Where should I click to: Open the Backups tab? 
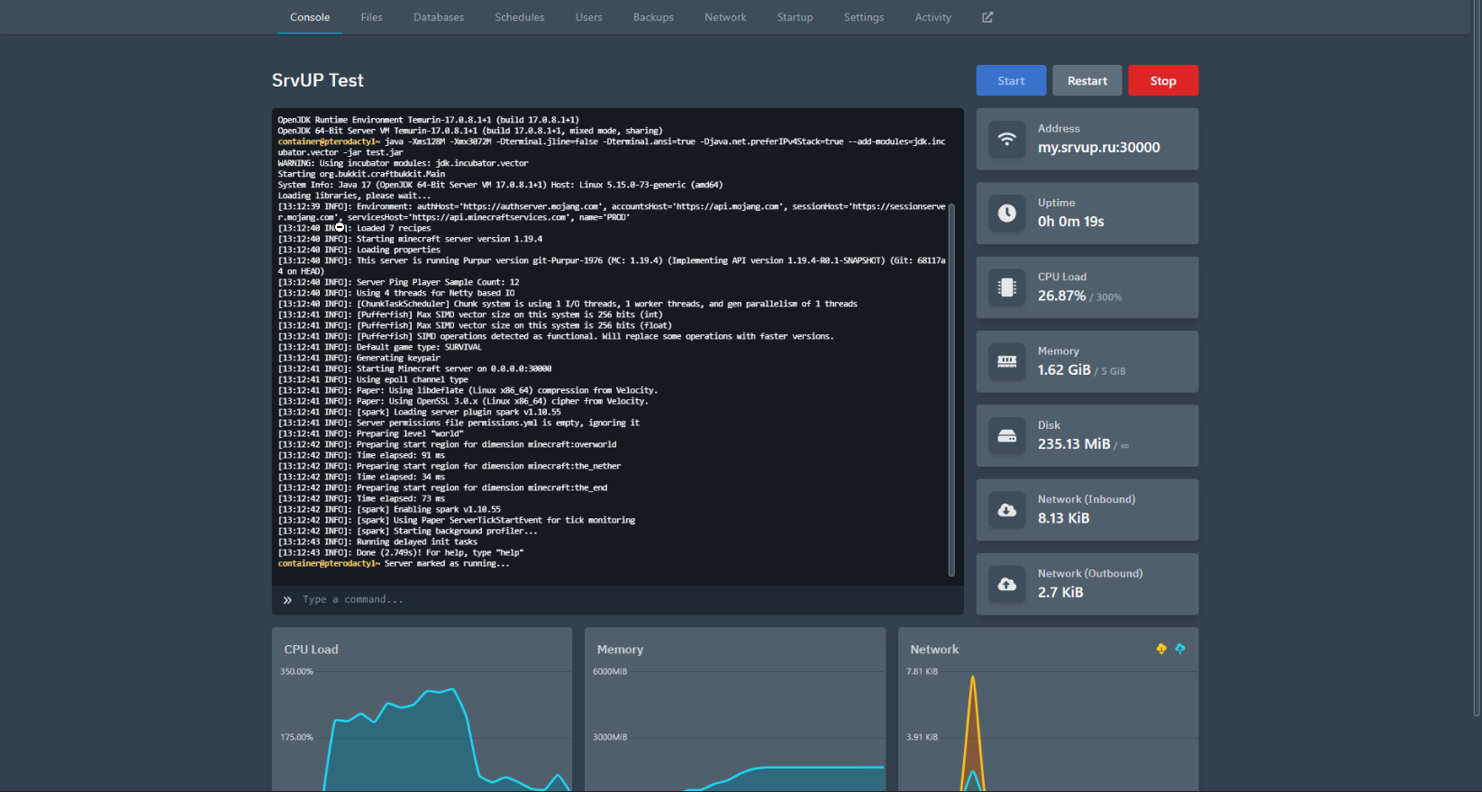point(653,17)
